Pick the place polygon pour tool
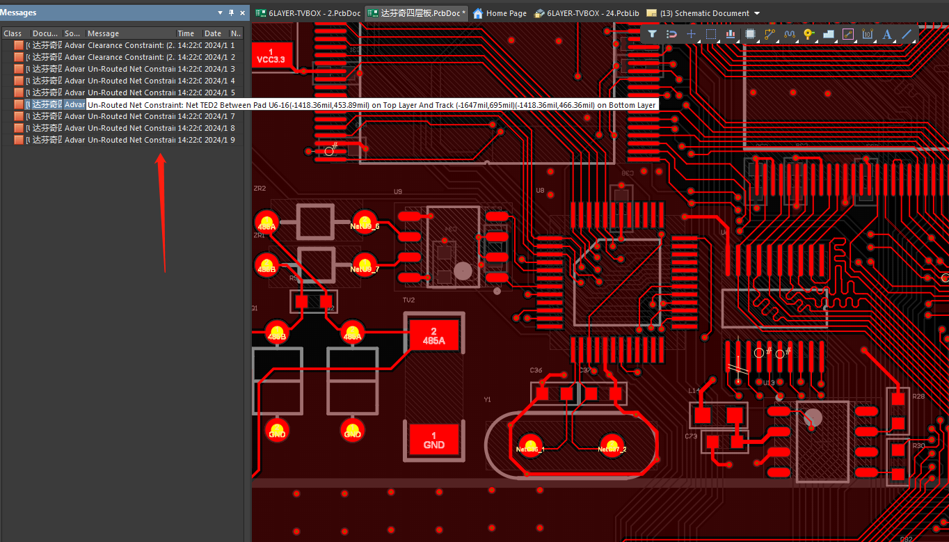 [x=828, y=33]
